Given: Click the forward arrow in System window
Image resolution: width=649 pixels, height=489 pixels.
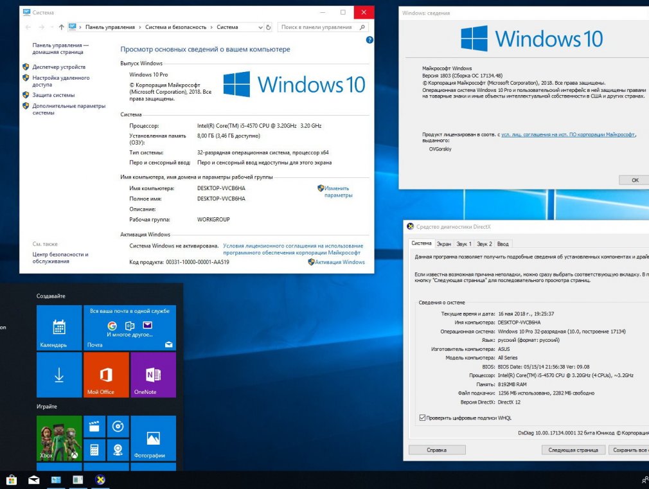Looking at the screenshot, I should [41, 28].
